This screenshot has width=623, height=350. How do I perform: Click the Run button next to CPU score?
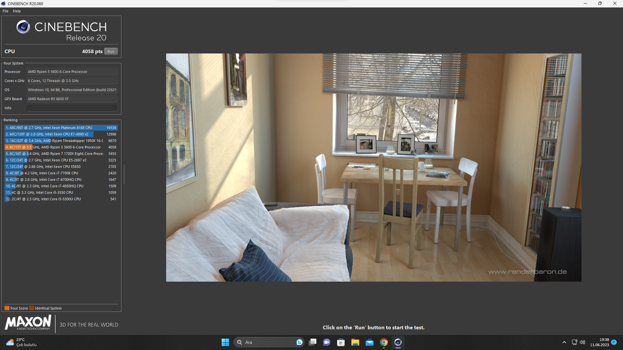(x=111, y=52)
